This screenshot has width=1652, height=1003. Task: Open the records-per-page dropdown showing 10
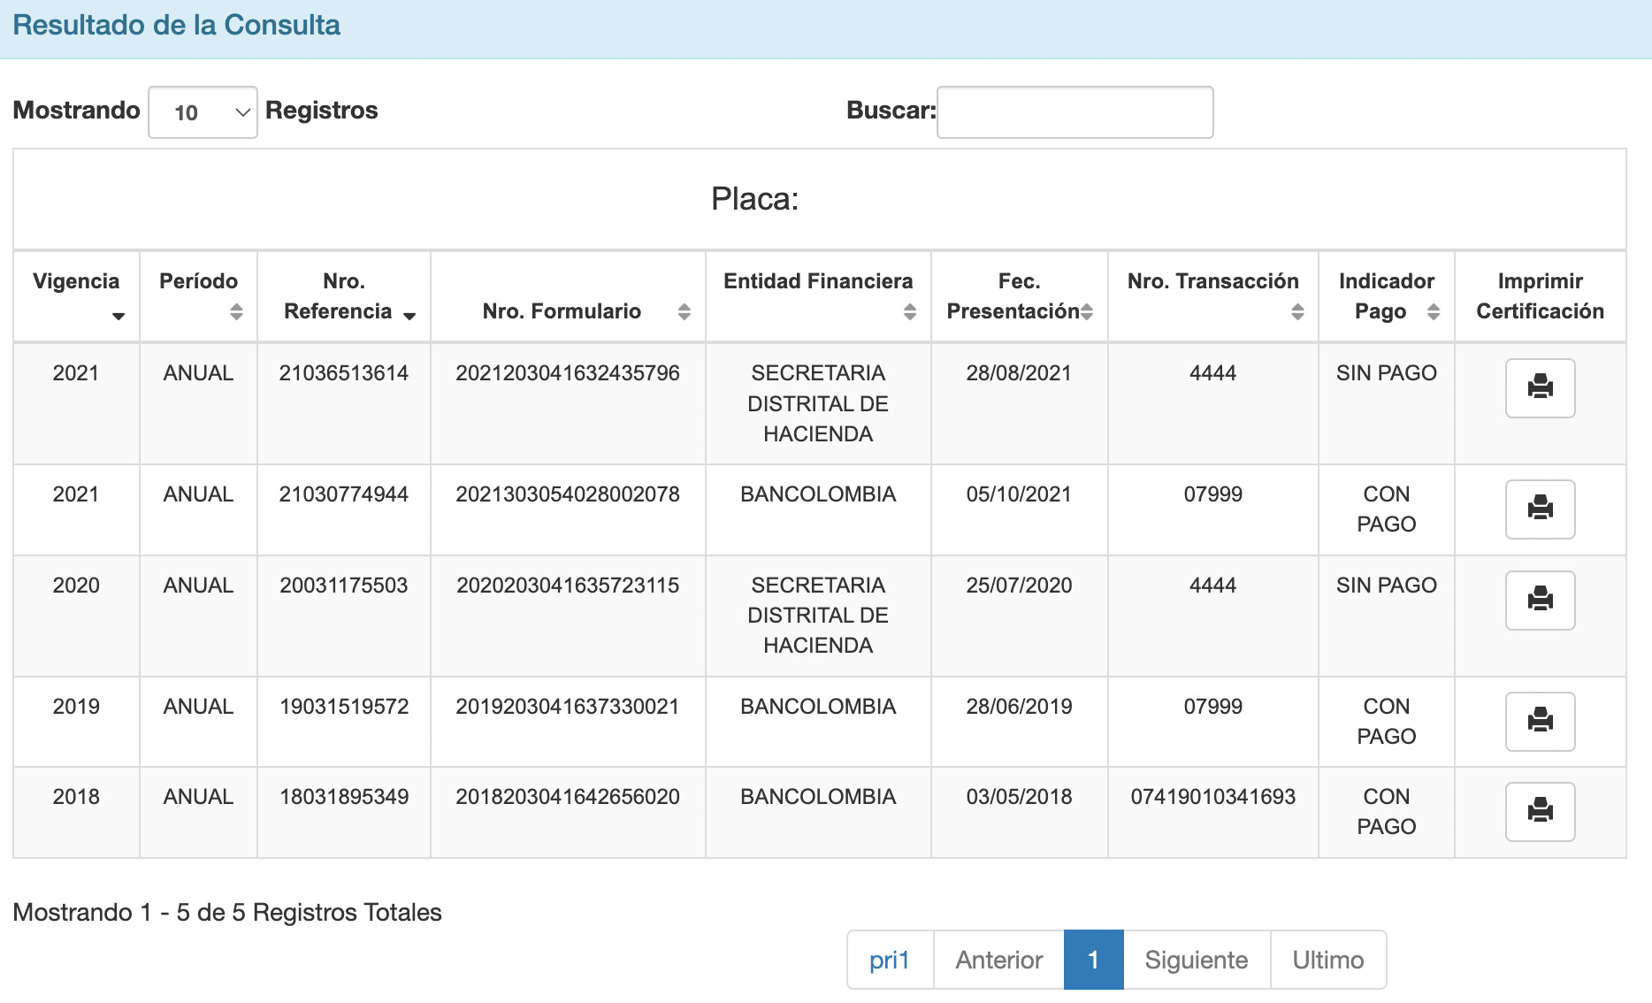[x=203, y=112]
